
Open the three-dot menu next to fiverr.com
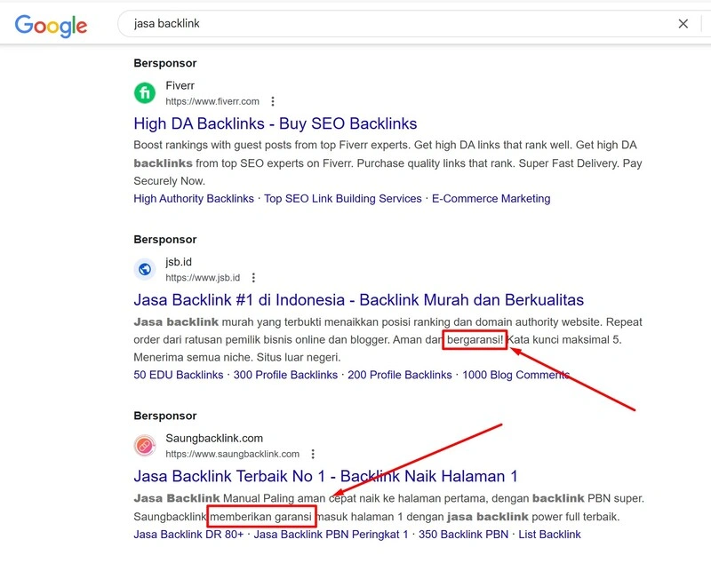click(x=273, y=101)
